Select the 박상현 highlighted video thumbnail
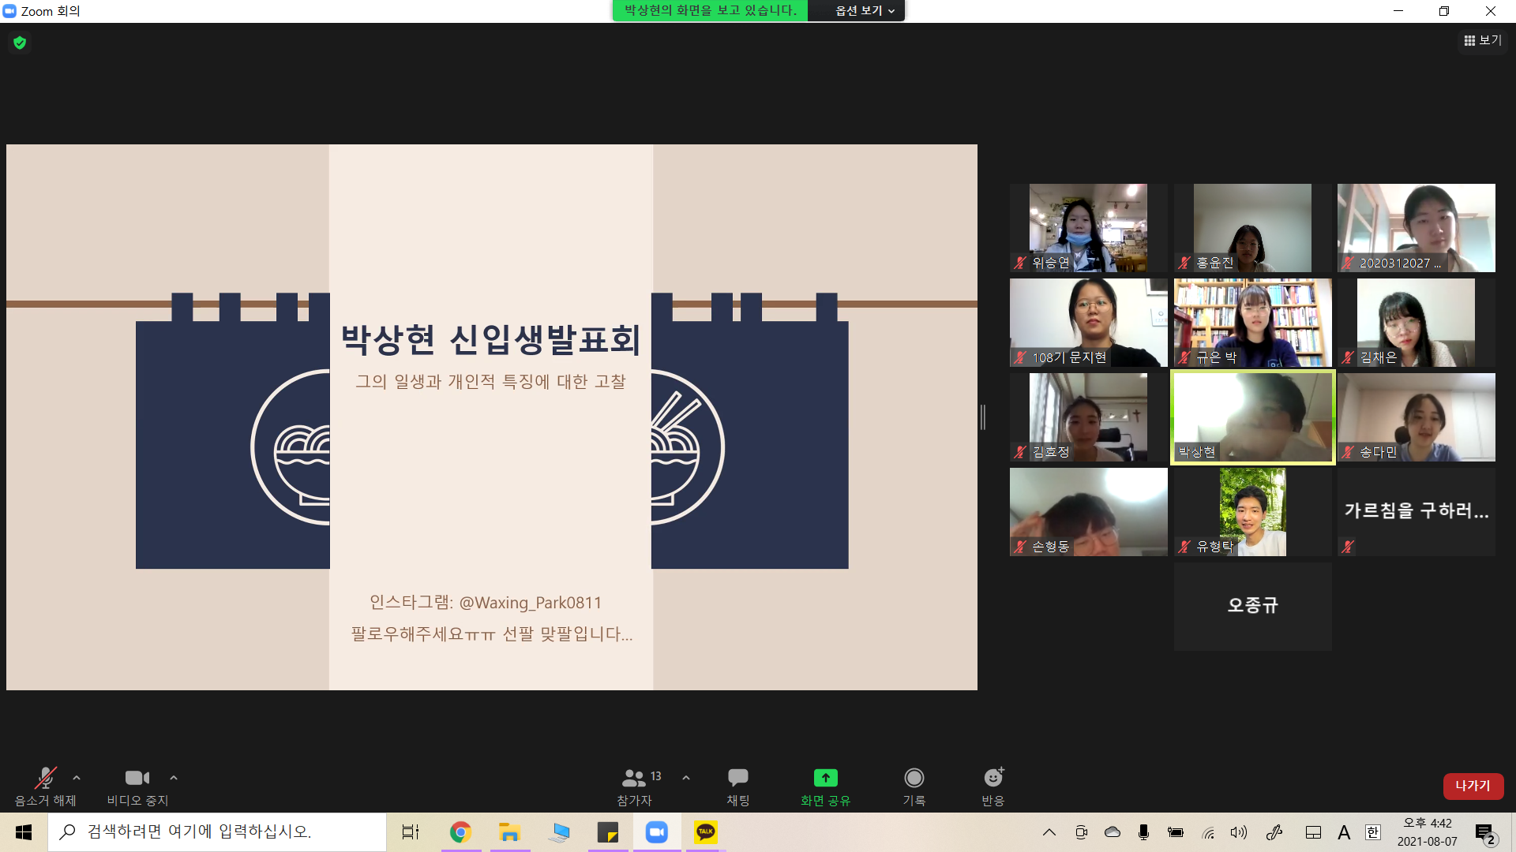Screen dimensions: 1516x852 [x=1252, y=417]
